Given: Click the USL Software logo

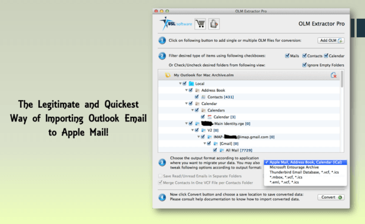Looking at the screenshot, I should pos(176,24).
